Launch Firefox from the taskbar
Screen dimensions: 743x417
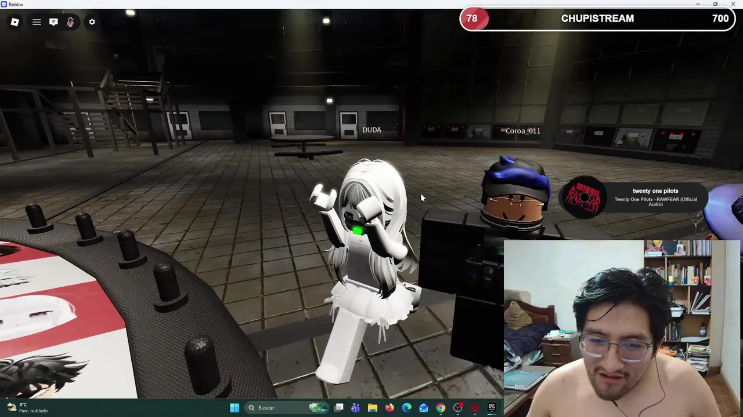point(389,408)
